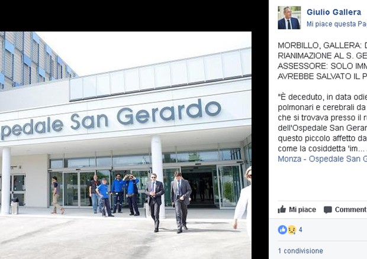Click the thumbs-up Mi piace icon
Image resolution: width=367 pixels, height=259 pixels.
pos(282,209)
